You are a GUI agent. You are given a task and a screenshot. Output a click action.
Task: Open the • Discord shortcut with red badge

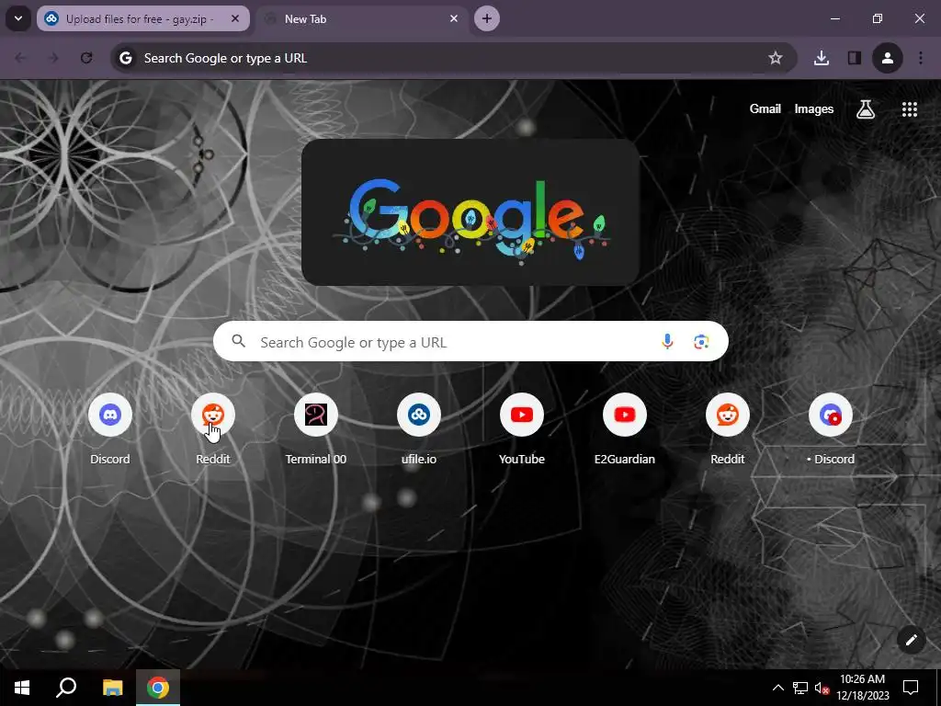(x=831, y=428)
